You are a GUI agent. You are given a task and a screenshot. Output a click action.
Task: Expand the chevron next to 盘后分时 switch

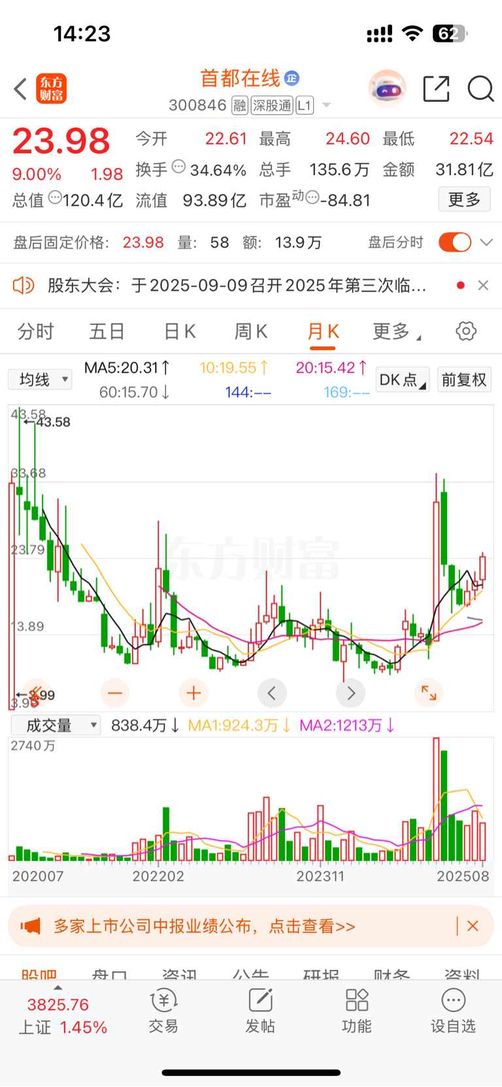pos(486,242)
